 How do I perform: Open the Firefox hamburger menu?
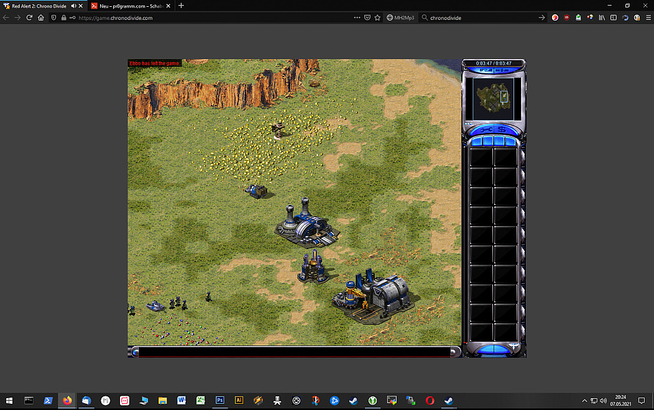pyautogui.click(x=647, y=18)
